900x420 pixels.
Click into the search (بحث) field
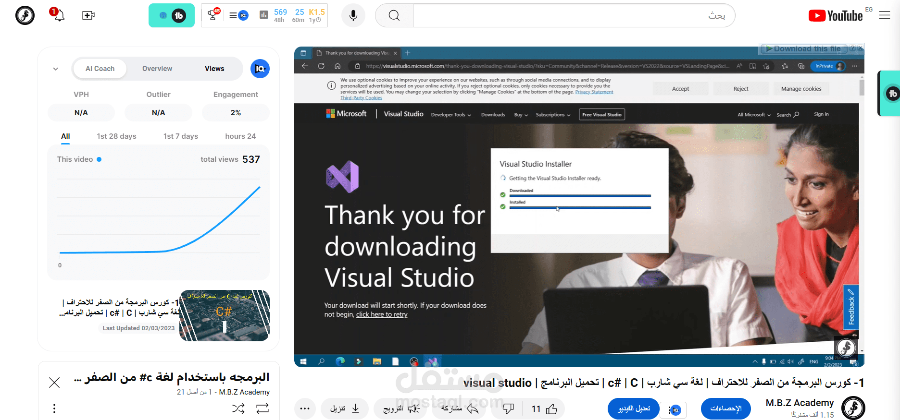coord(574,15)
